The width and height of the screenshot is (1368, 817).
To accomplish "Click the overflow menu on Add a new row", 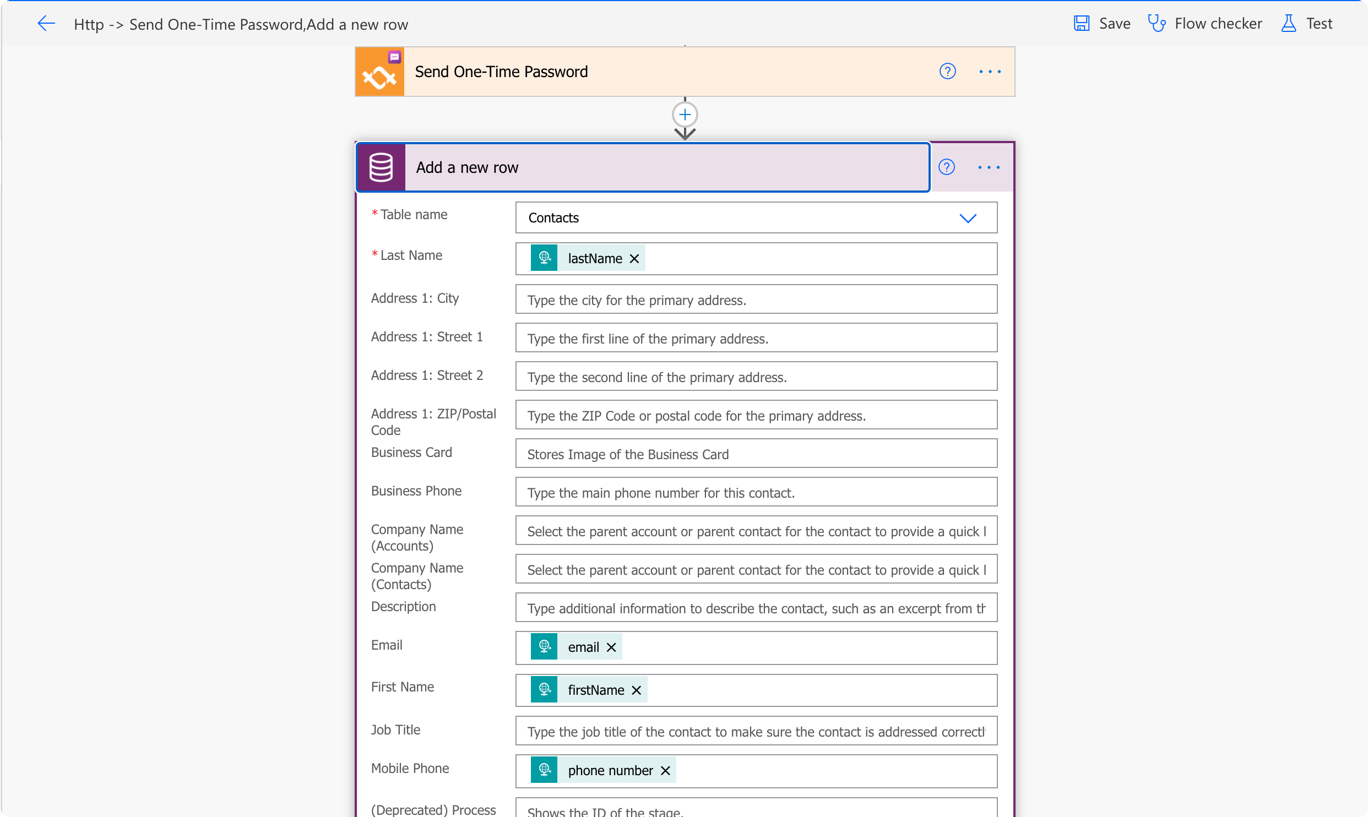I will 989,165.
